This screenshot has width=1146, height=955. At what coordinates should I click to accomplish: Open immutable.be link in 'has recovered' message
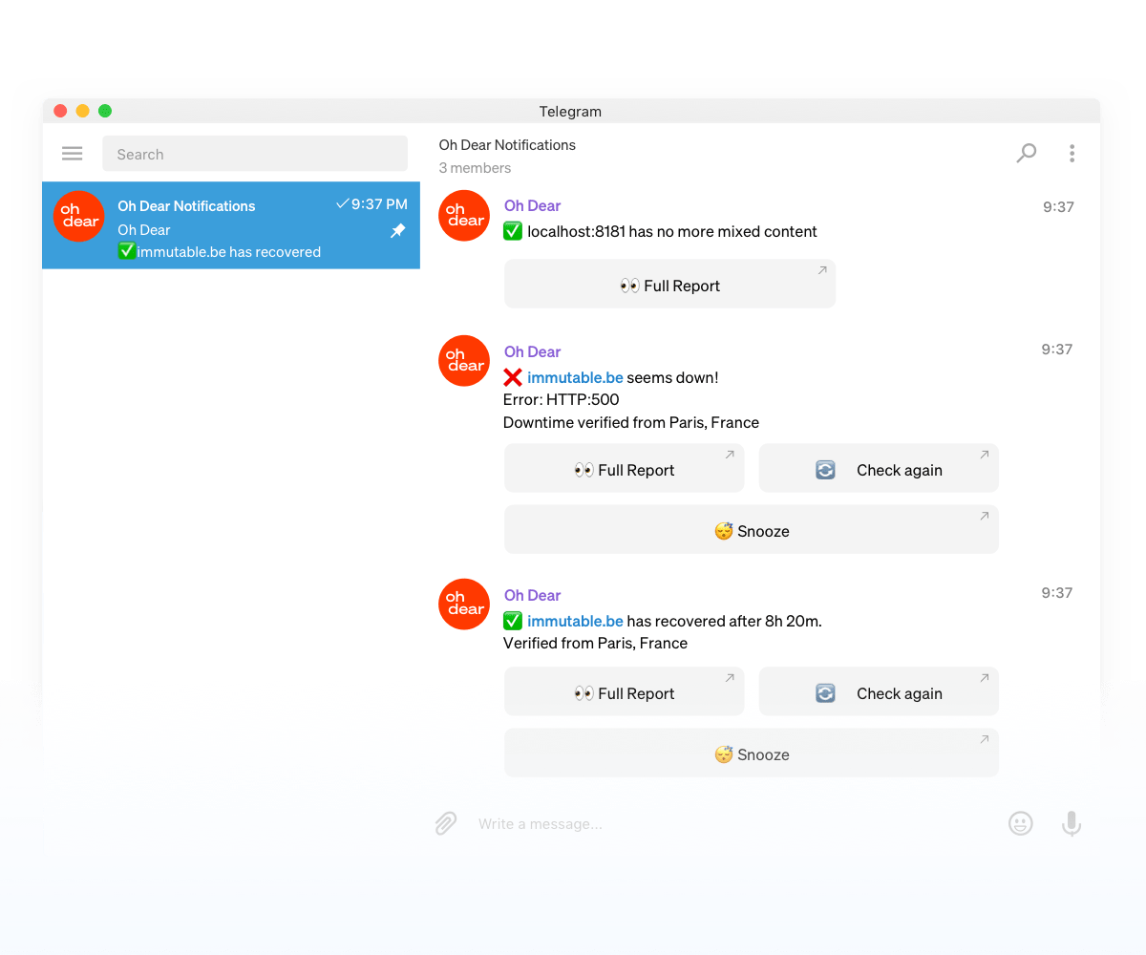pyautogui.click(x=575, y=622)
